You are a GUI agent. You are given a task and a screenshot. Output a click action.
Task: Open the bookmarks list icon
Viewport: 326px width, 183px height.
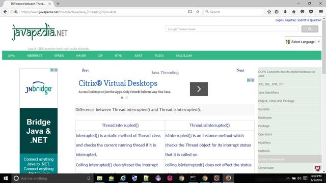277,12
